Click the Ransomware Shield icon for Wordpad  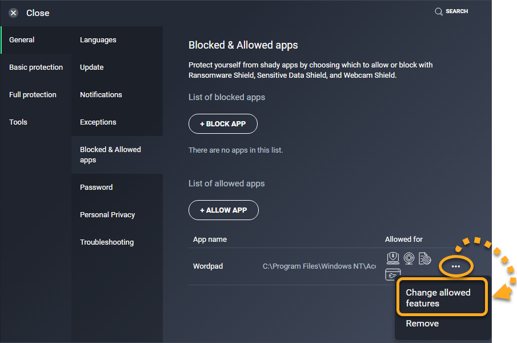(x=393, y=258)
